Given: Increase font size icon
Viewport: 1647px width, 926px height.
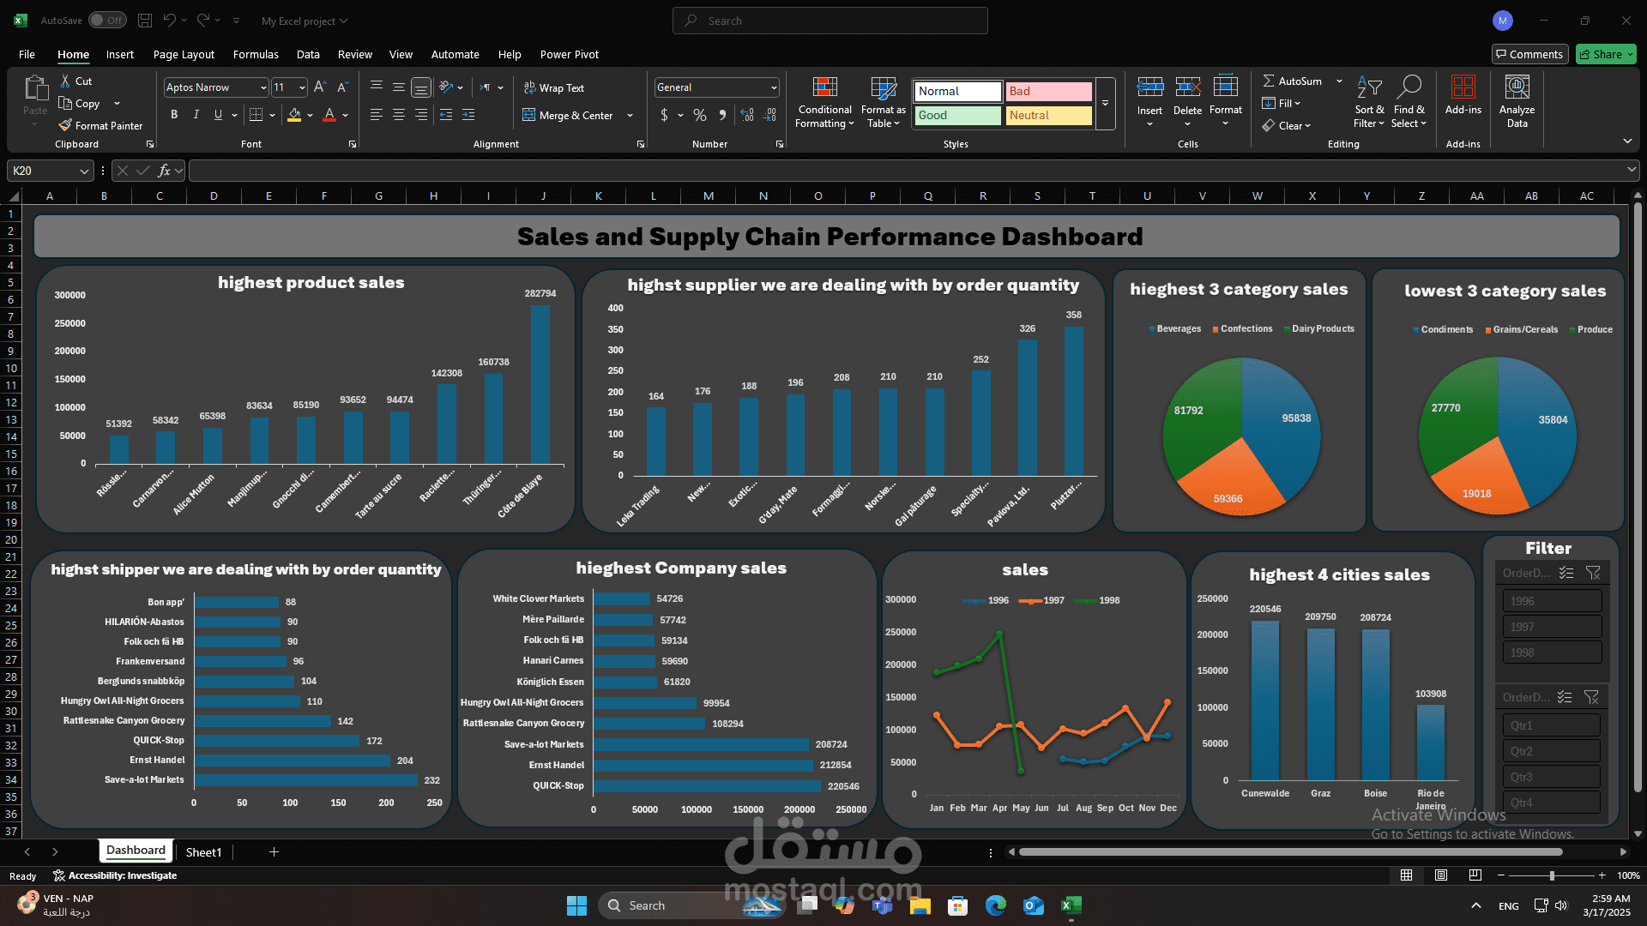Looking at the screenshot, I should (320, 87).
